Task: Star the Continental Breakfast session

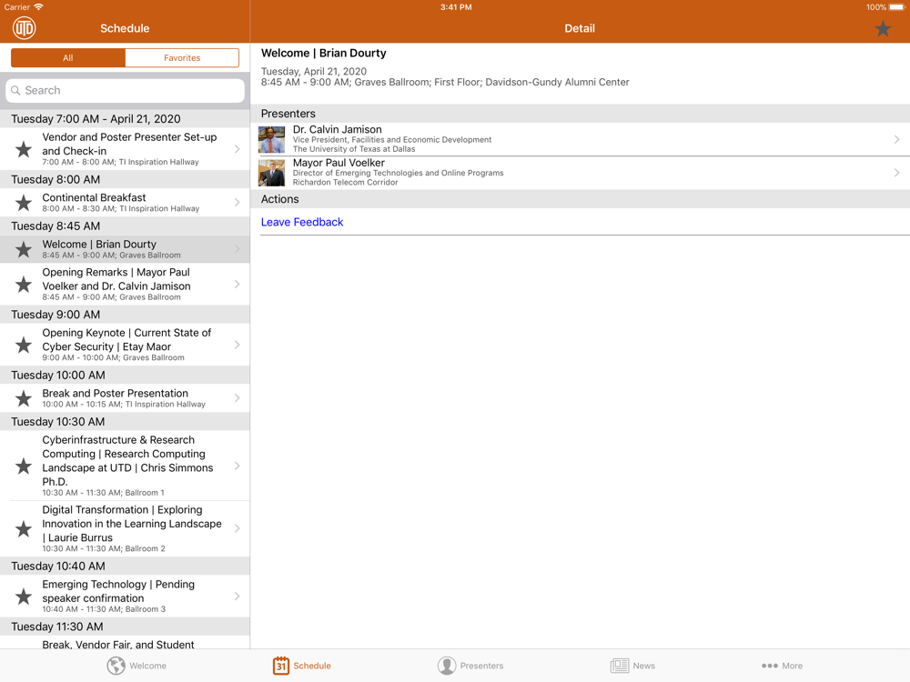Action: pyautogui.click(x=24, y=203)
